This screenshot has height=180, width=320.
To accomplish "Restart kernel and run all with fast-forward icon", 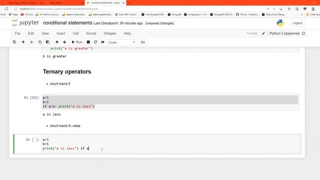I will (103, 42).
